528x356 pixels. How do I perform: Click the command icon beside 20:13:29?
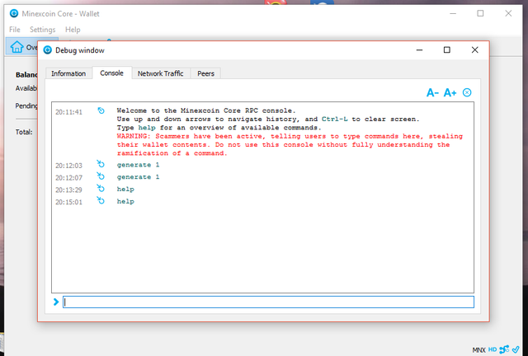tap(101, 188)
